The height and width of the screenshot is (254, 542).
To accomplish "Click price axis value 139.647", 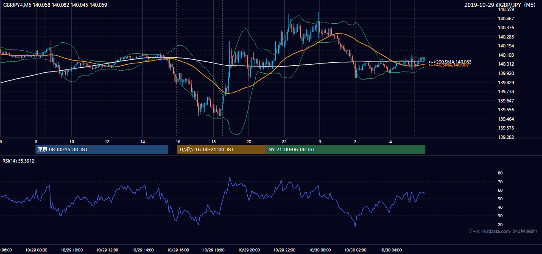I will tap(506, 101).
